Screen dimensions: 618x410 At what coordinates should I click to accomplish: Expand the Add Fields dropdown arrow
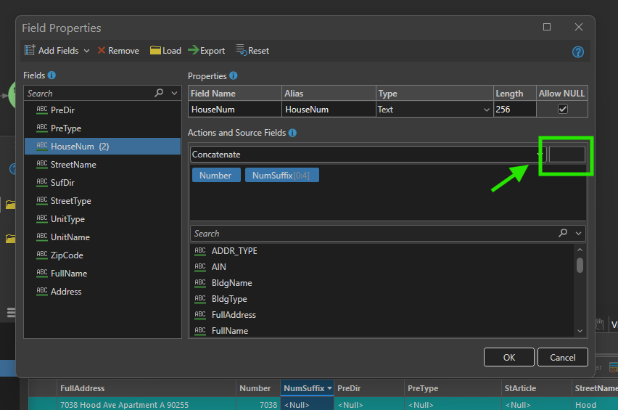[87, 51]
